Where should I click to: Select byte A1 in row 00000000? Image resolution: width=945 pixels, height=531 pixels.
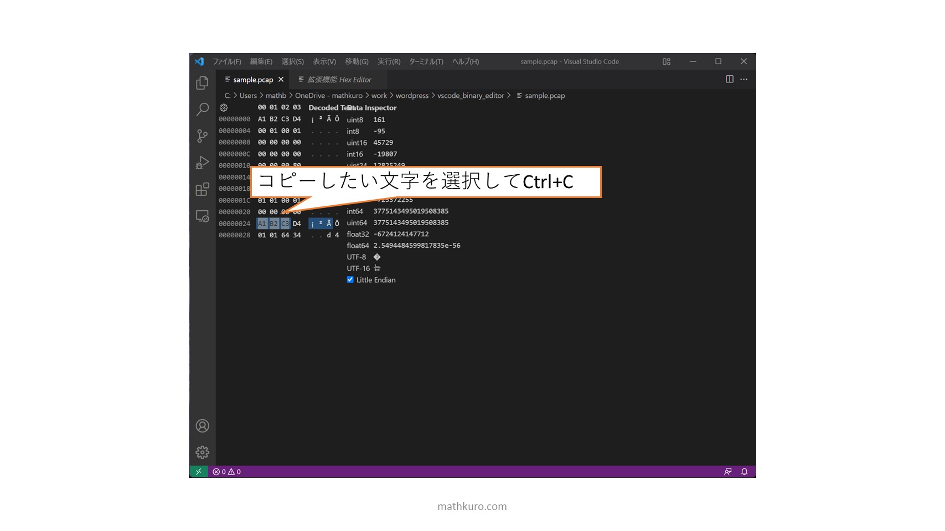pyautogui.click(x=262, y=119)
